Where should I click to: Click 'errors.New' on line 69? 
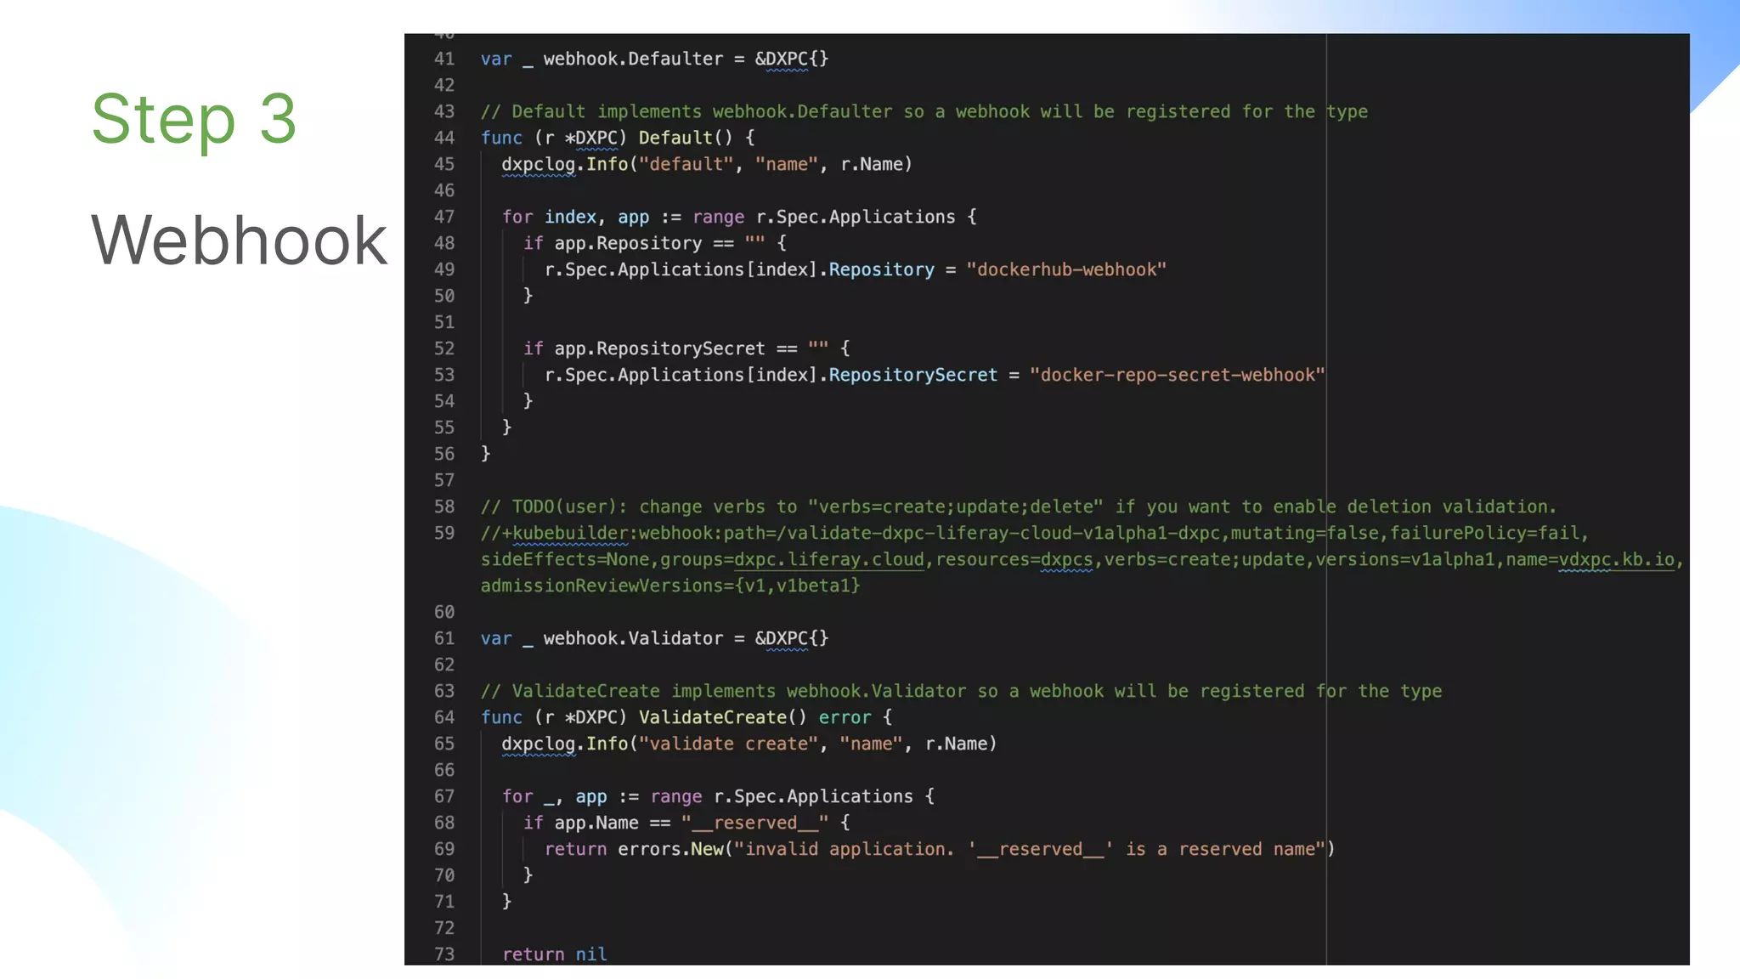669,850
